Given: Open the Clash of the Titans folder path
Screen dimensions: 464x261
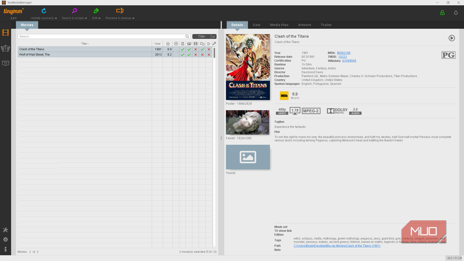Looking at the screenshot, I should [x=337, y=246].
